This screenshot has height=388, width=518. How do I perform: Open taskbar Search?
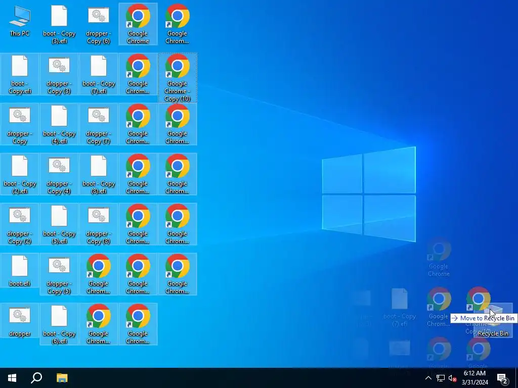tap(36, 378)
